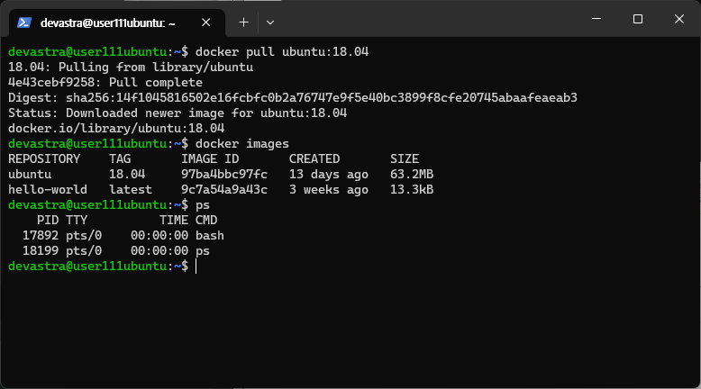Click '13 days ago' created value

click(x=329, y=174)
